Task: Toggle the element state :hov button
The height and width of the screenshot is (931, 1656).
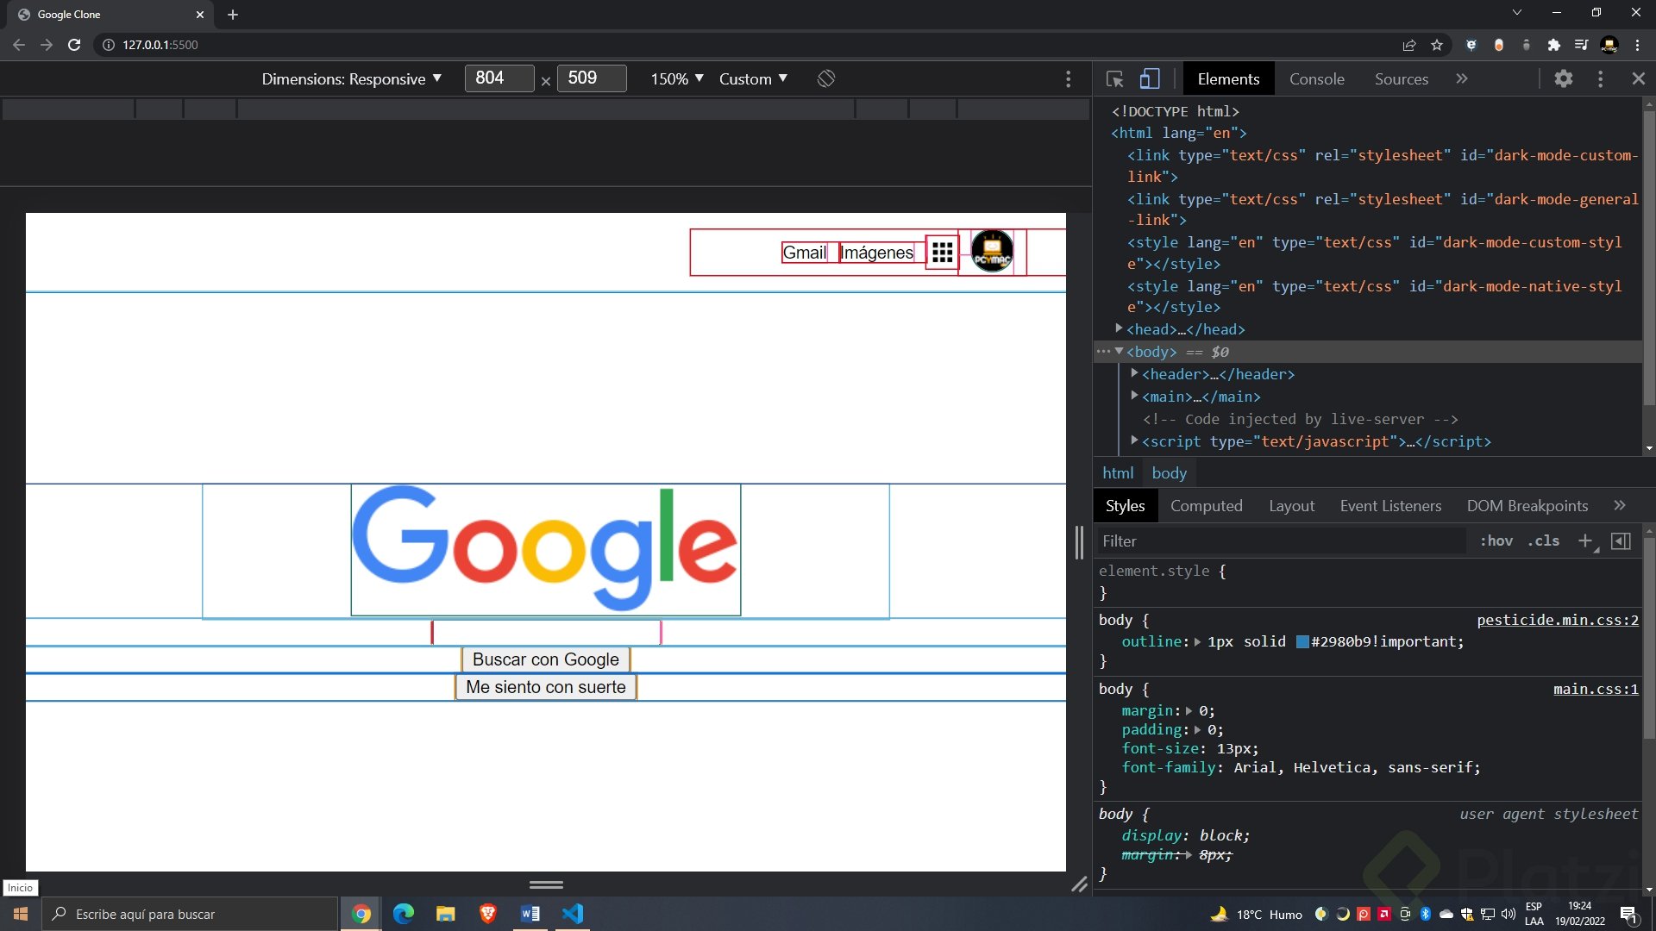Action: point(1496,541)
